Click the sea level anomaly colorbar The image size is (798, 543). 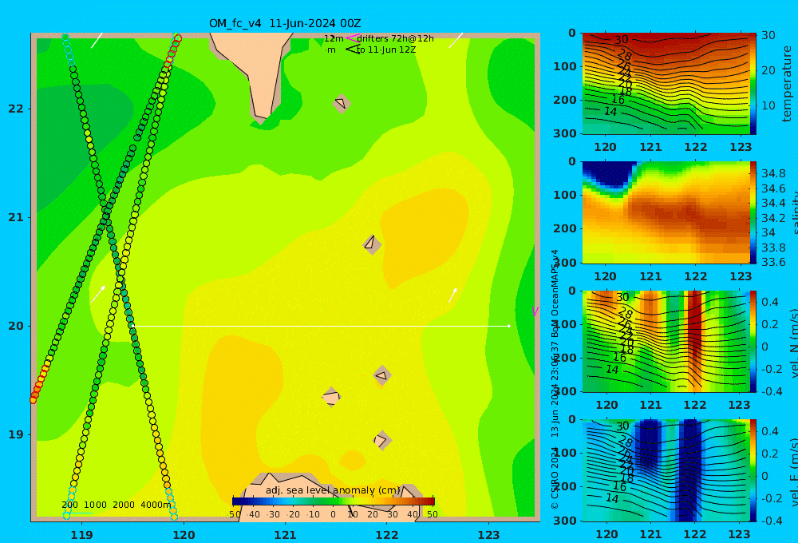334,501
